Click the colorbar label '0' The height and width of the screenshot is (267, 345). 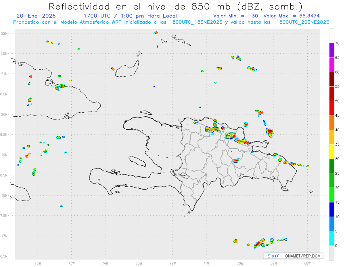pyautogui.click(x=336, y=246)
